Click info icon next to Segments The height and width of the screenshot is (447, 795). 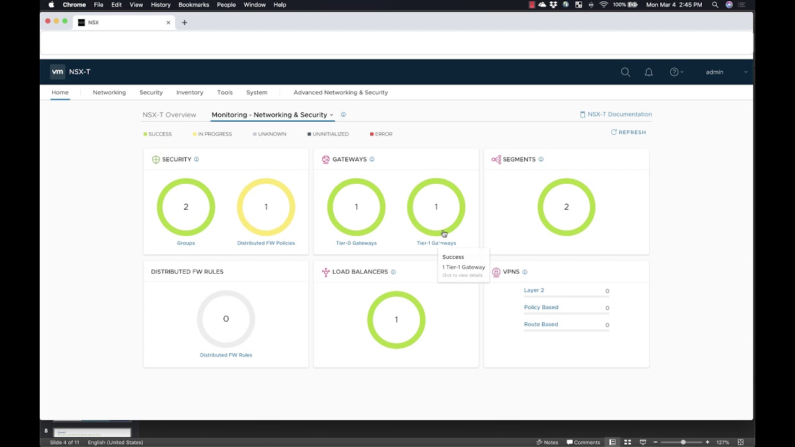(541, 160)
